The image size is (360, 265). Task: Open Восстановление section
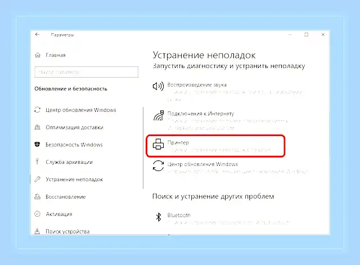click(x=66, y=197)
